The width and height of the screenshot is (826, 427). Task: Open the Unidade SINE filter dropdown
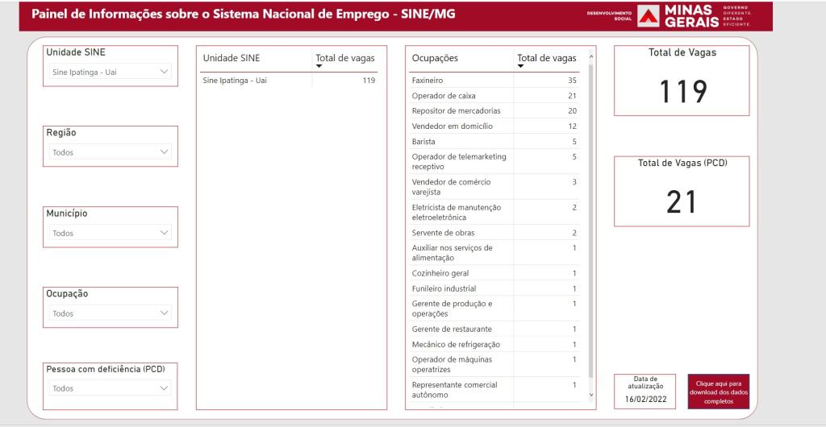[111, 72]
